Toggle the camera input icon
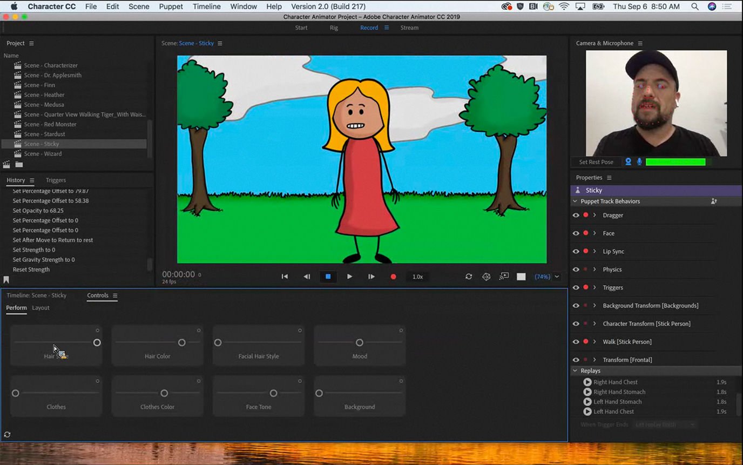 (x=629, y=161)
